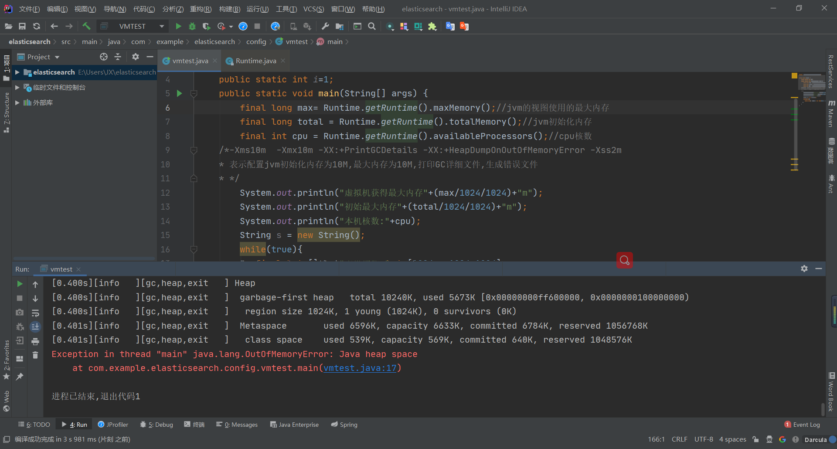Print the Run console output

click(35, 341)
